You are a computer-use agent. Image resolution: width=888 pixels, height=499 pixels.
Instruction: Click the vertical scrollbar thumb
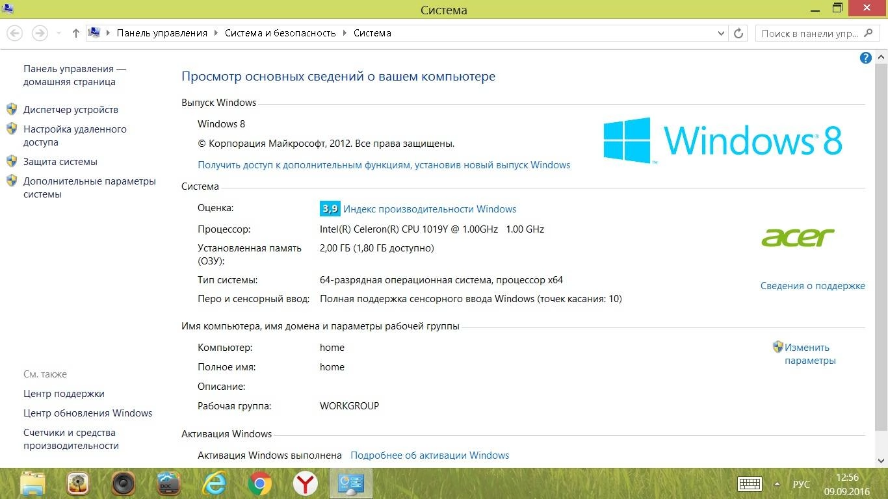click(881, 246)
